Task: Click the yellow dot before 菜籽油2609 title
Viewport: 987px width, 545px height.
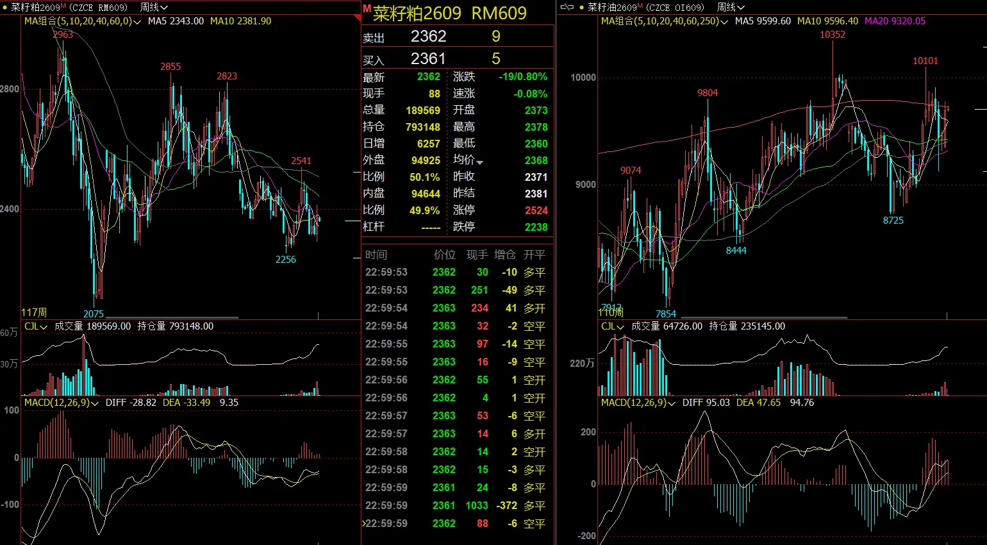Action: [581, 8]
